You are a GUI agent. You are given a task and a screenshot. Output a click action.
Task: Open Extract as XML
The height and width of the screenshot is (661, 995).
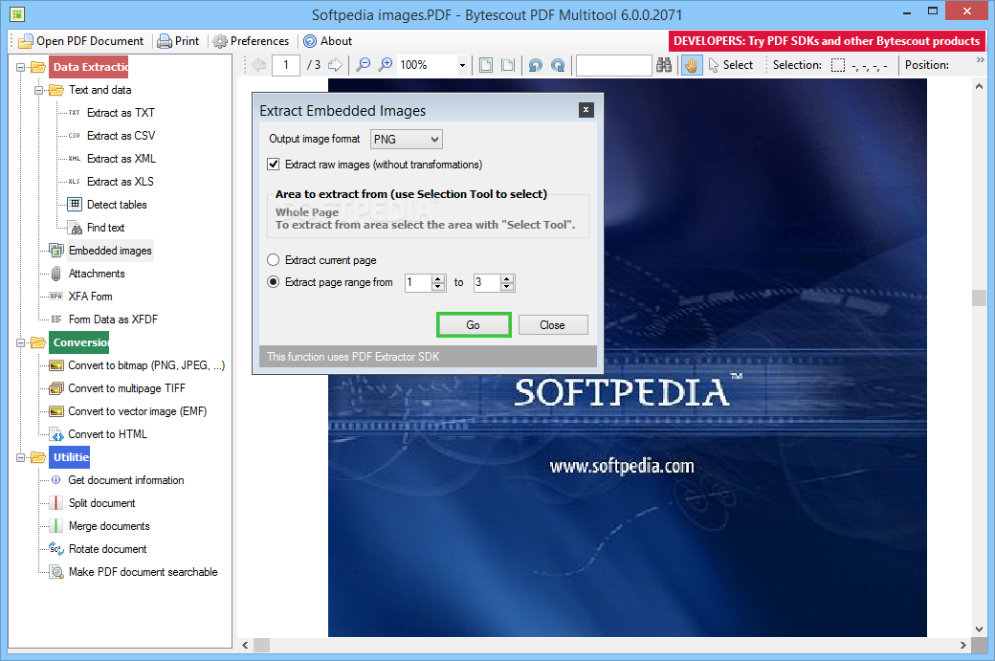122,159
